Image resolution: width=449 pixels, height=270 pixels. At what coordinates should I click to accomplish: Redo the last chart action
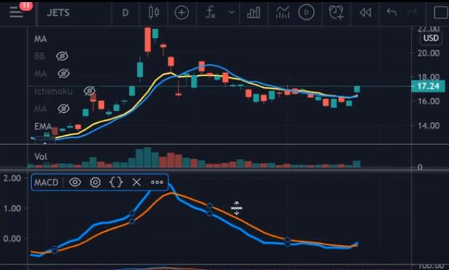coord(412,12)
